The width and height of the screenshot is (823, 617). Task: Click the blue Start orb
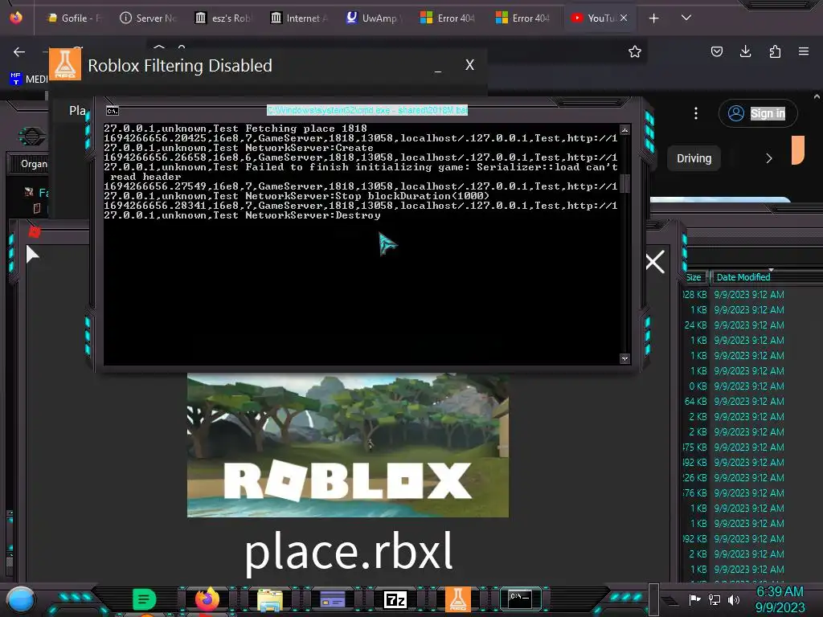[21, 599]
